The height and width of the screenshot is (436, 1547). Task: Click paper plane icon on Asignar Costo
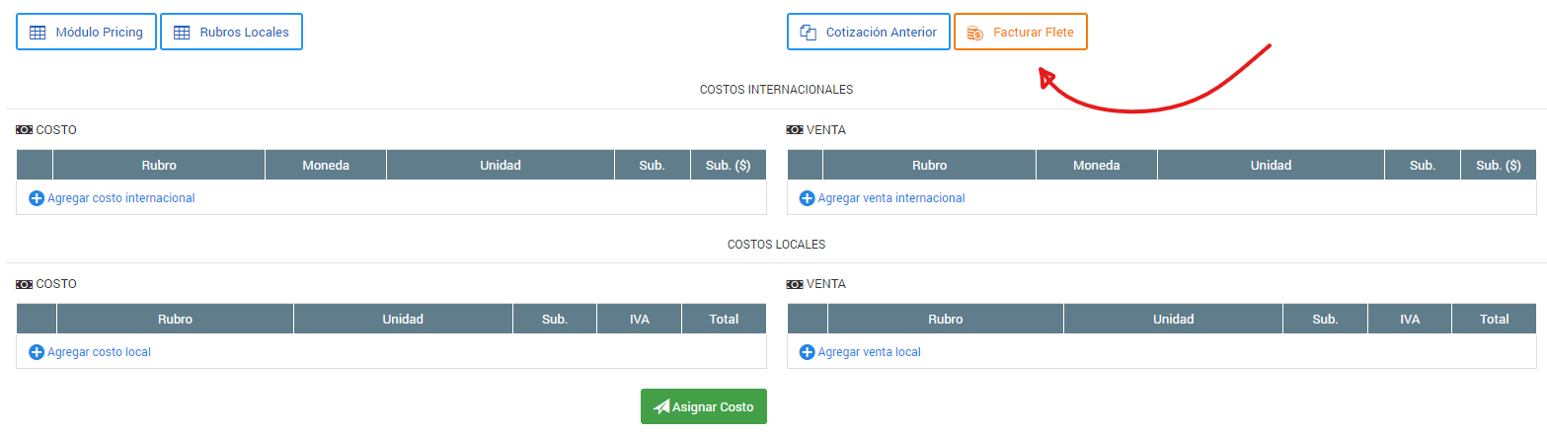pyautogui.click(x=661, y=407)
